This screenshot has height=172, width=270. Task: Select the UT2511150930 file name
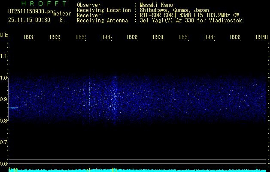tap(31, 12)
